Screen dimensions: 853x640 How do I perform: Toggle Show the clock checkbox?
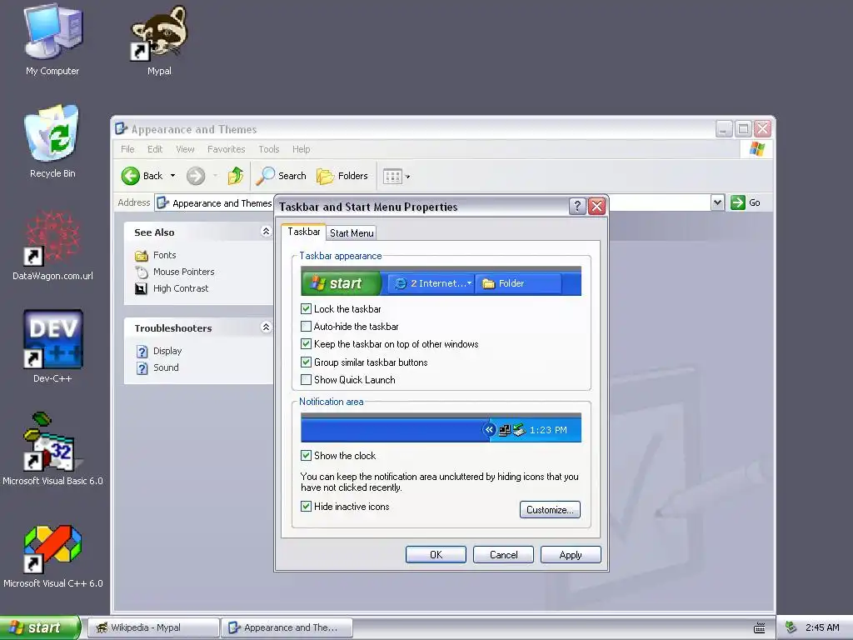(307, 456)
